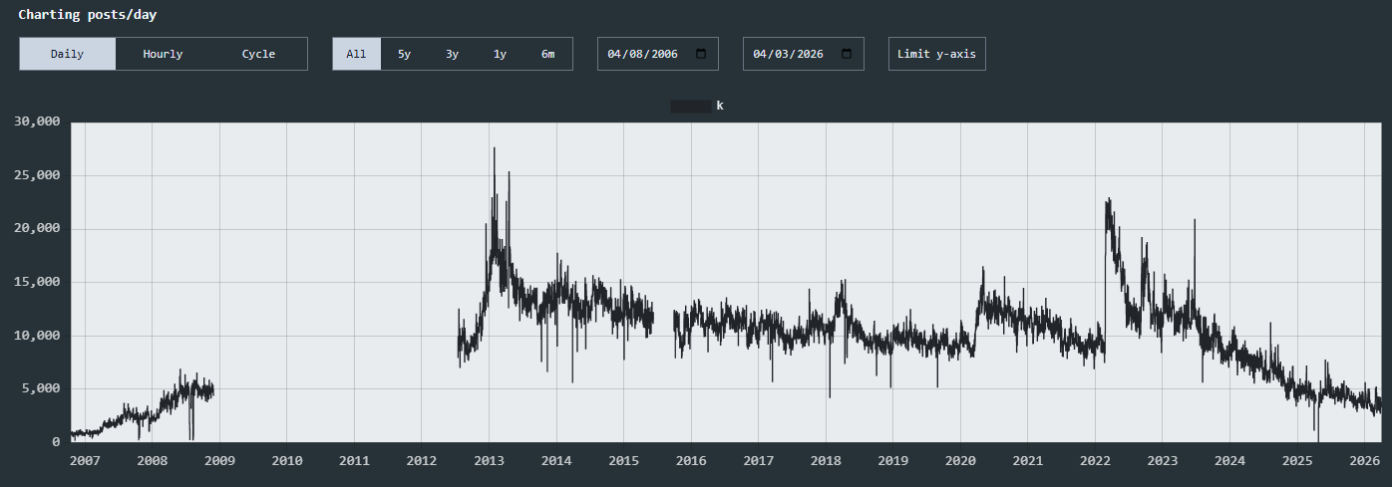
Task: Click the start date field 04/08/2006
Action: pyautogui.click(x=658, y=54)
